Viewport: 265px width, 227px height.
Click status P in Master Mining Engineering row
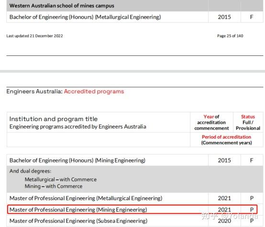(252, 210)
